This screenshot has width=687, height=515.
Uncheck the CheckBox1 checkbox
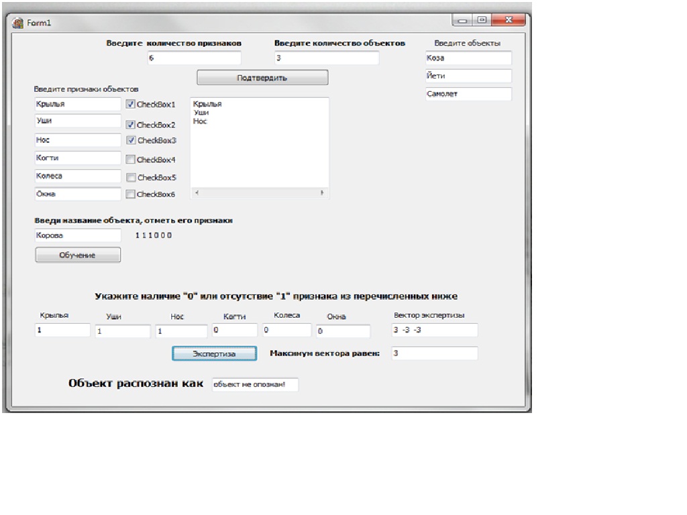tap(131, 105)
